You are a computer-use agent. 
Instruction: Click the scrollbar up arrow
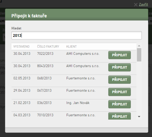[139, 46]
